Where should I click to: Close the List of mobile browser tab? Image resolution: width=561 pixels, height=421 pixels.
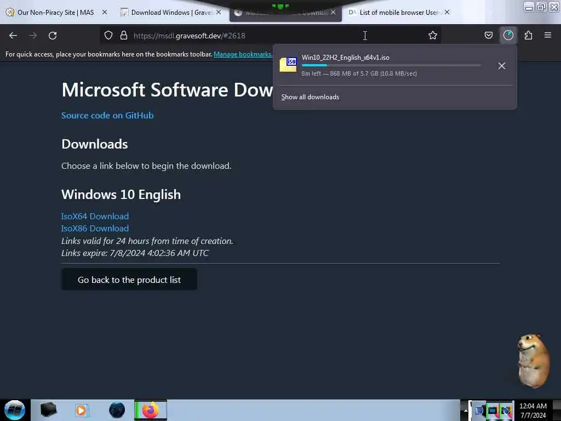coord(447,12)
